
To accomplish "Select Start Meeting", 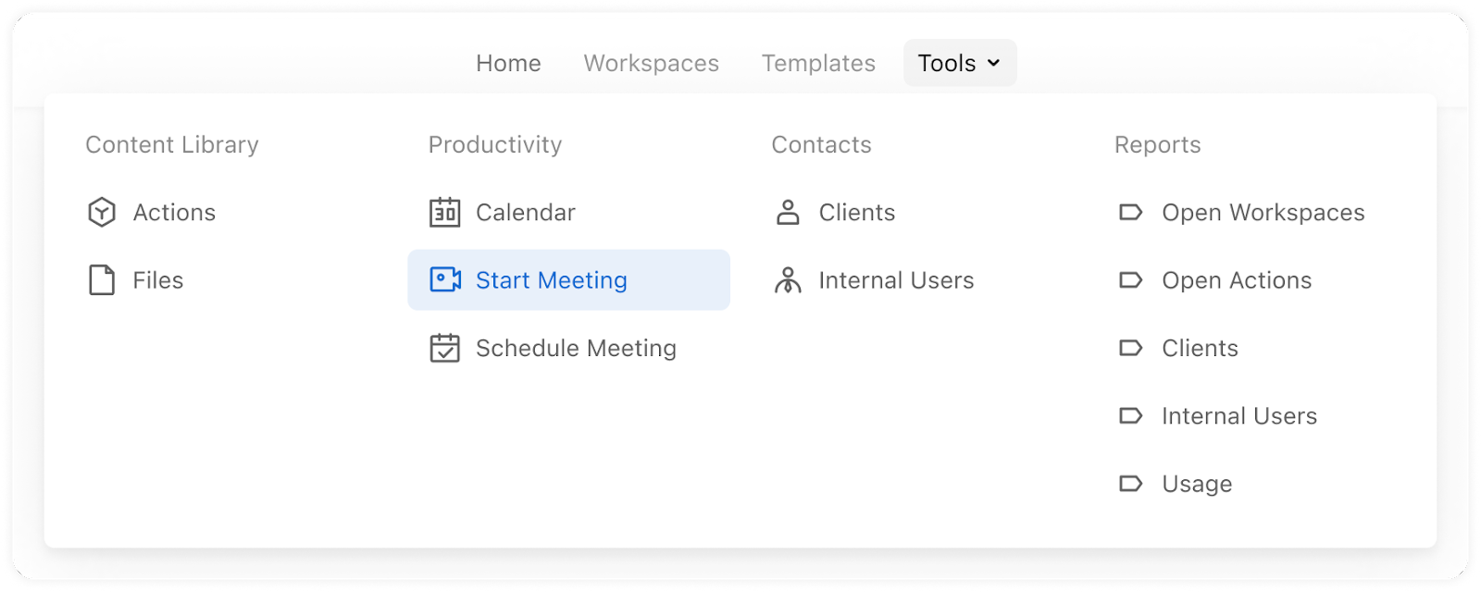I will click(x=551, y=279).
